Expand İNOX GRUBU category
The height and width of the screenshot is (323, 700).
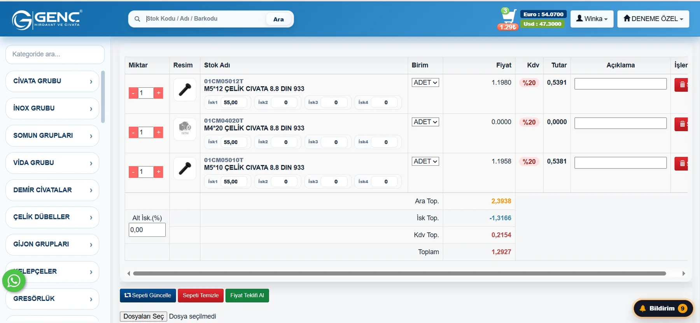[52, 108]
